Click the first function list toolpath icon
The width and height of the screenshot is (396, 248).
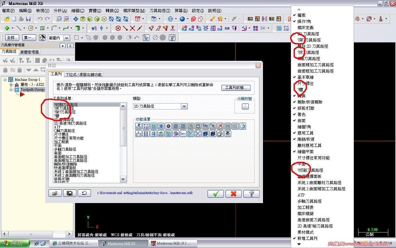[x=139, y=126]
